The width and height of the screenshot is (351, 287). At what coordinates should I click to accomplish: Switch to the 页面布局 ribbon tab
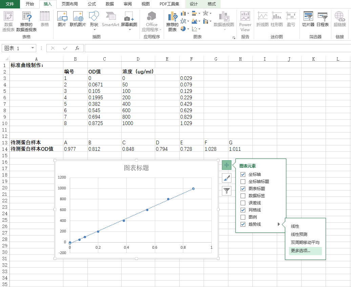click(69, 4)
